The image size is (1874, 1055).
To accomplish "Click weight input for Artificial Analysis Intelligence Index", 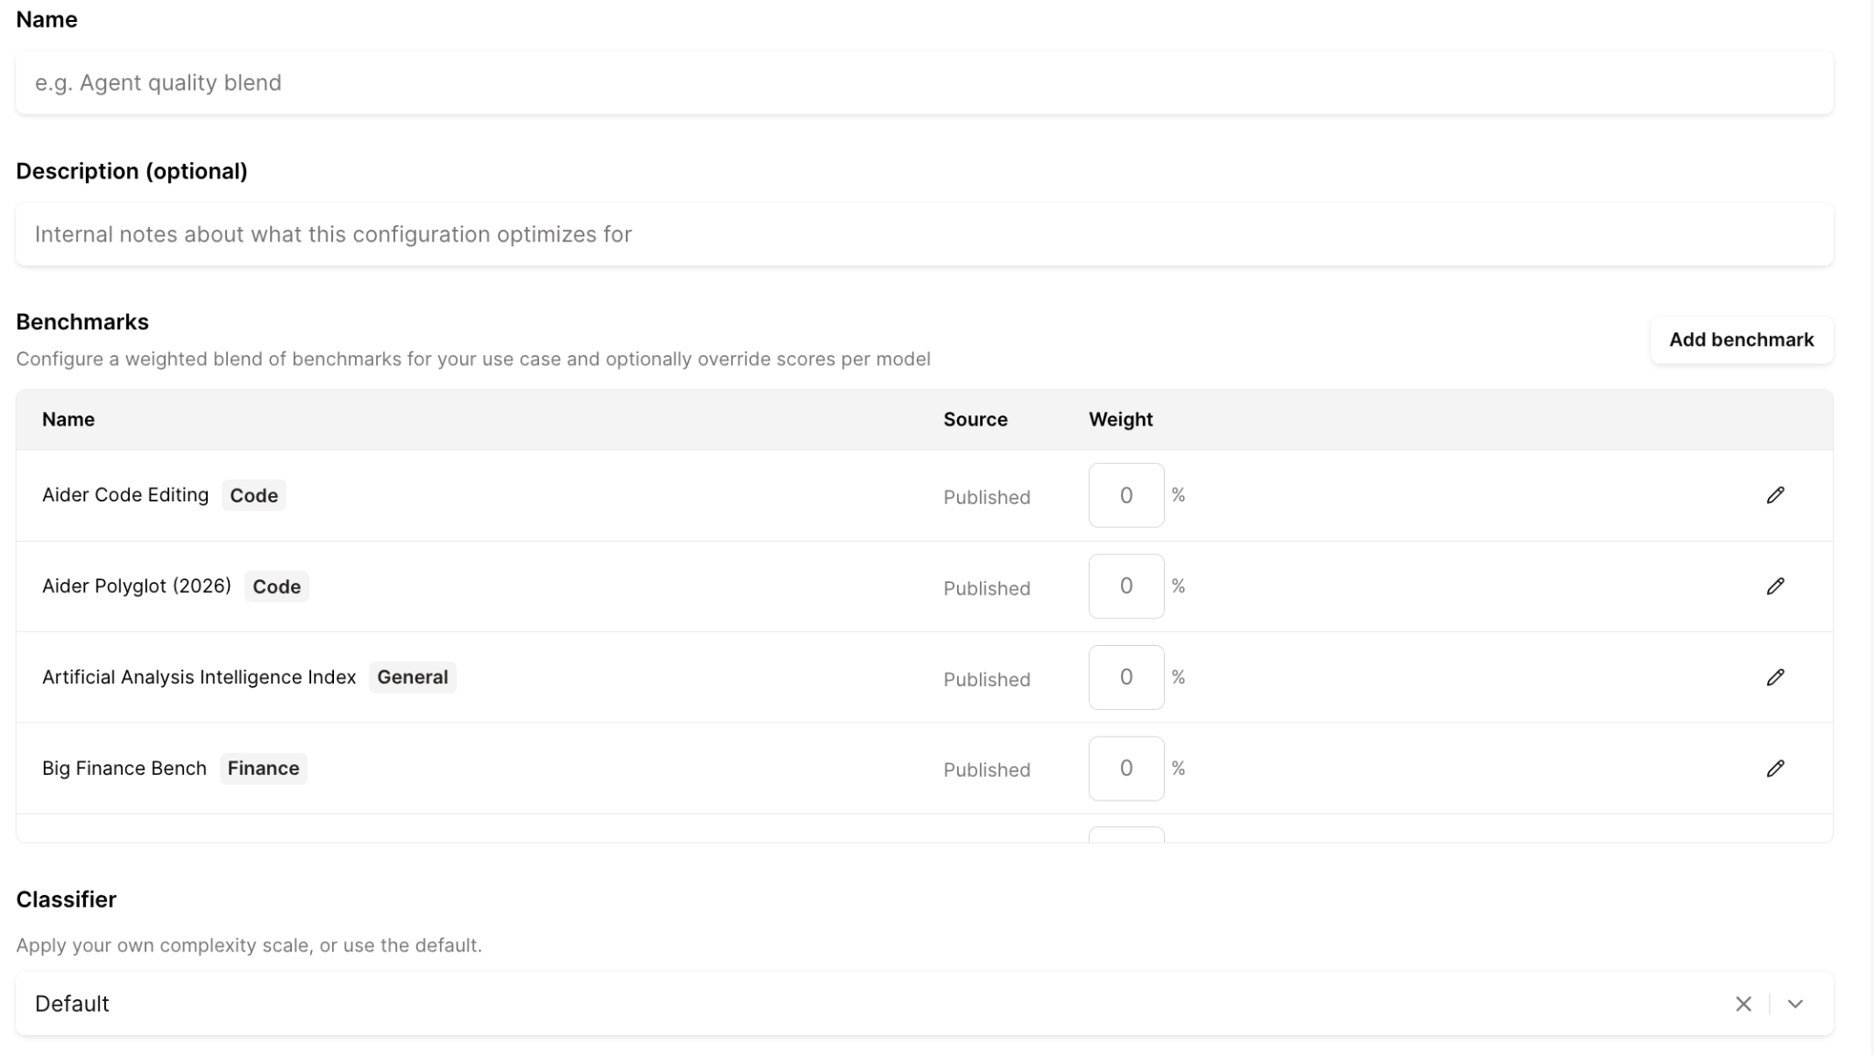I will click(1125, 677).
